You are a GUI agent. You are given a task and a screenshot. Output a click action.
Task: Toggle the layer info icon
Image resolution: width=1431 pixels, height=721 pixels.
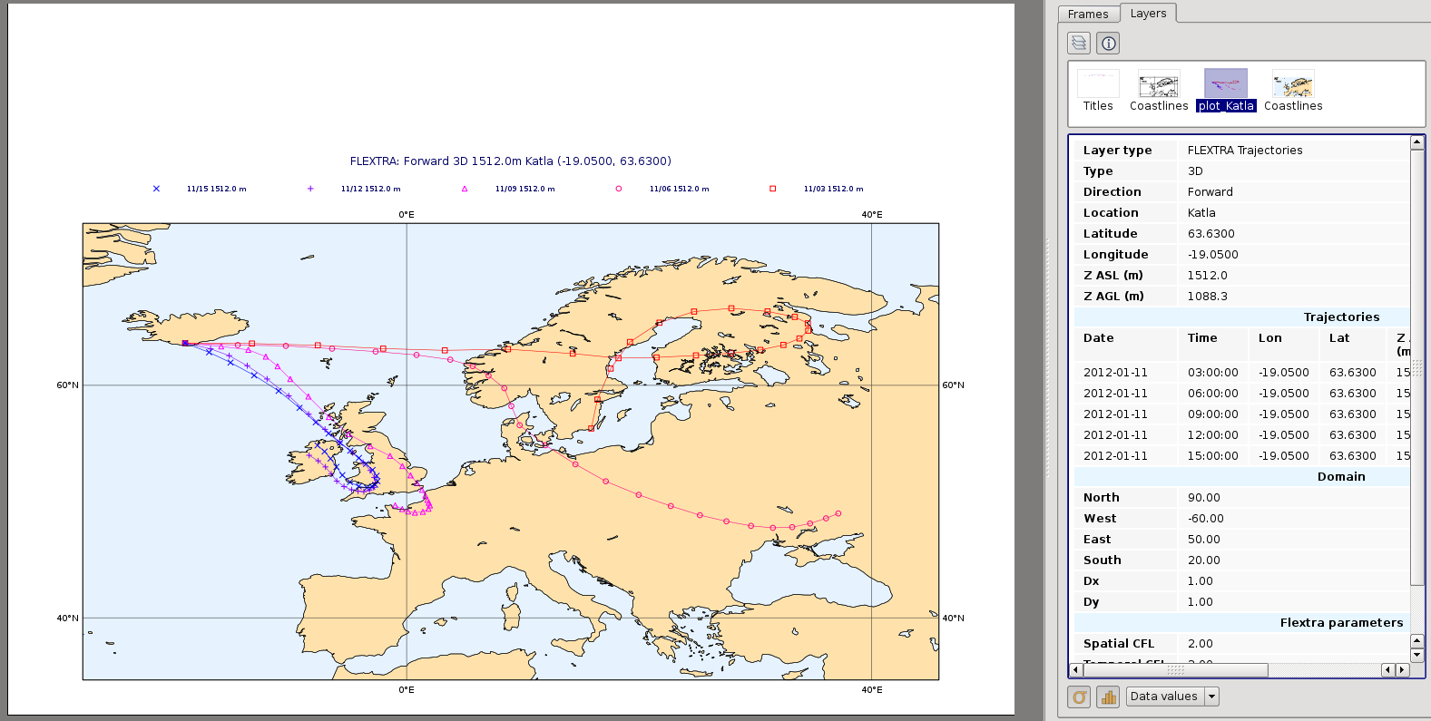tap(1108, 43)
